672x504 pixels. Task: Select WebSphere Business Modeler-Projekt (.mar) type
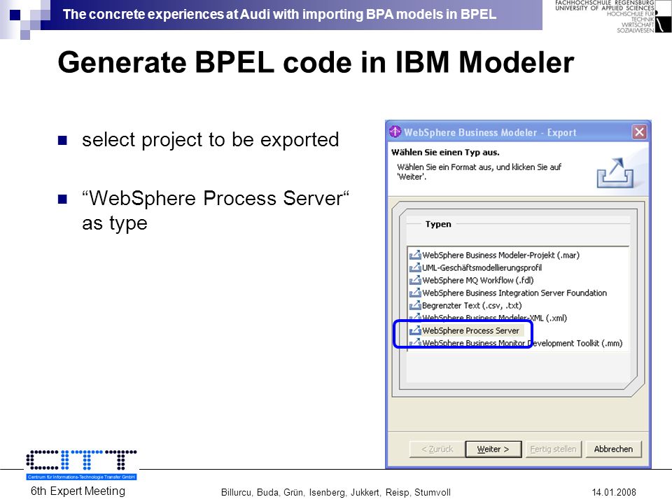[x=500, y=255]
